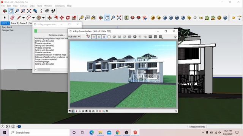Click the V-Ray render progress bar
Screen dimensions: 243x136
[x=51, y=31]
